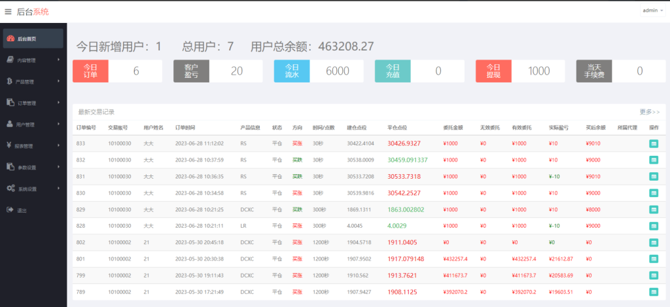Open the admin account dropdown
The width and height of the screenshot is (670, 307).
tap(652, 10)
